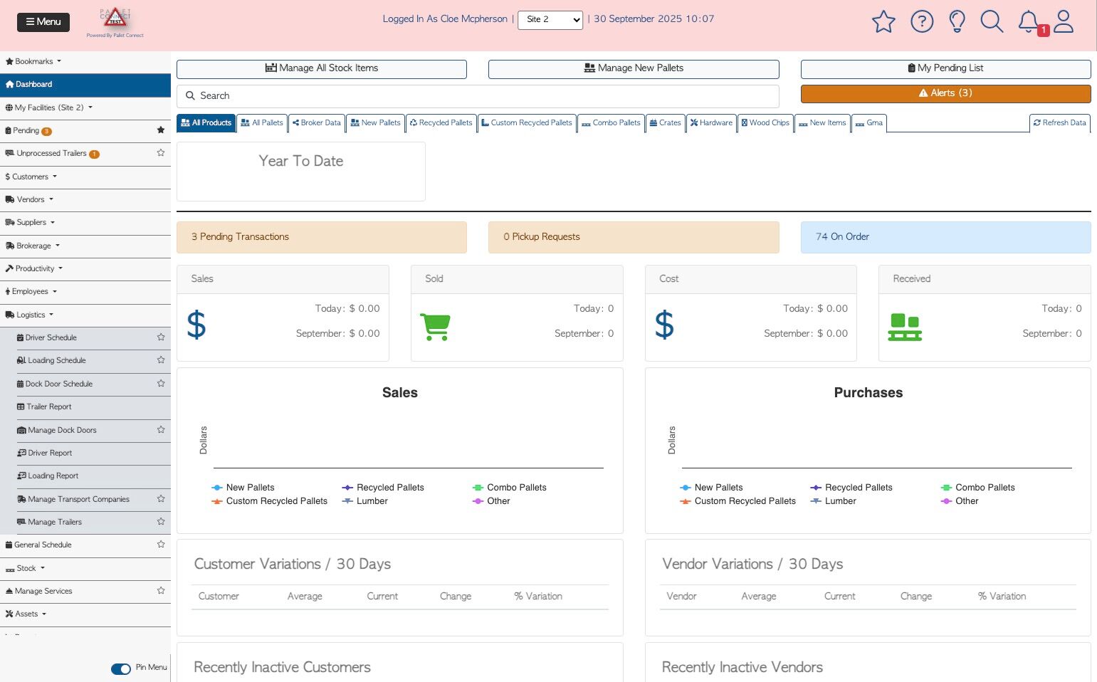Toggle bookmark star for Dock Door Schedule
The width and height of the screenshot is (1097, 682).
point(161,384)
